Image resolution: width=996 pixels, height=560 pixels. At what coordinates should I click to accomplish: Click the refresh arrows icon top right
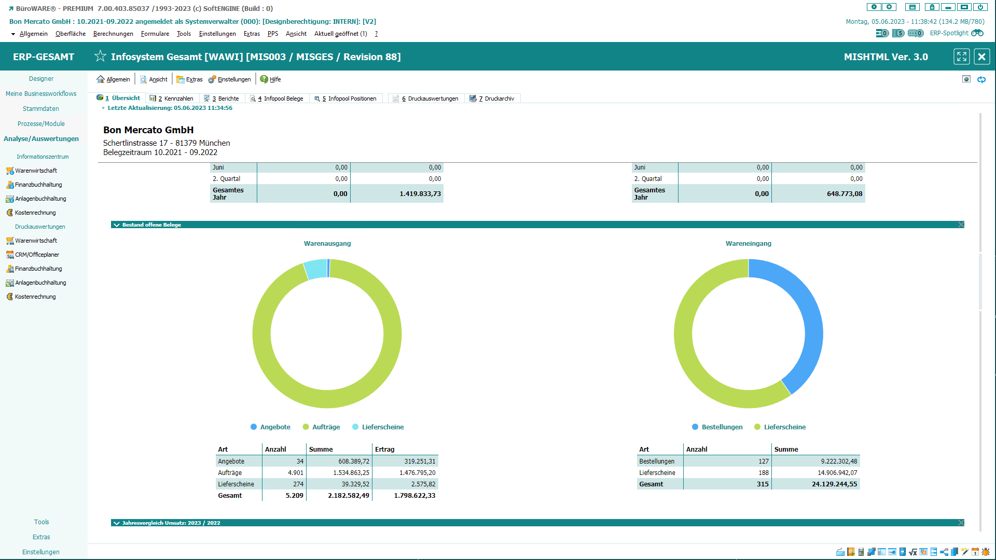point(981,79)
